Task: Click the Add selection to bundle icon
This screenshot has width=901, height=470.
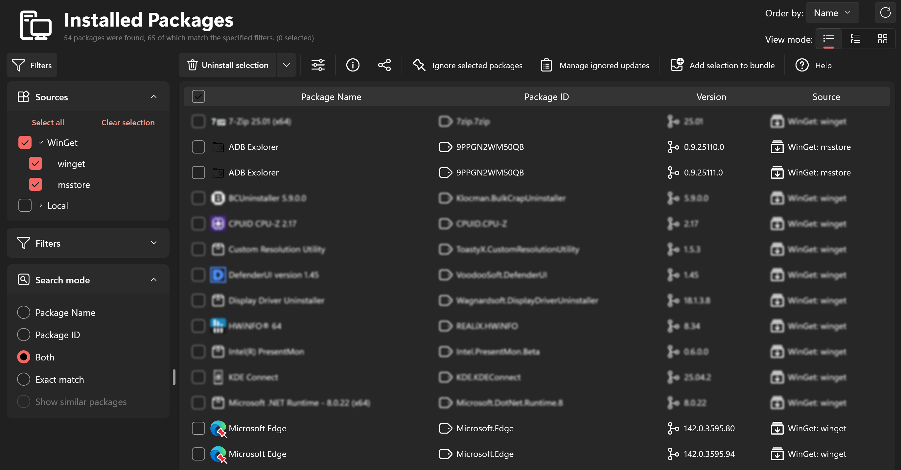Action: click(677, 65)
